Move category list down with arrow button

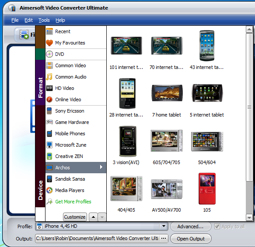102,217
